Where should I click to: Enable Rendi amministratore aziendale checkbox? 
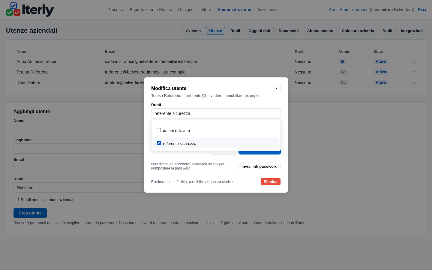click(x=17, y=199)
